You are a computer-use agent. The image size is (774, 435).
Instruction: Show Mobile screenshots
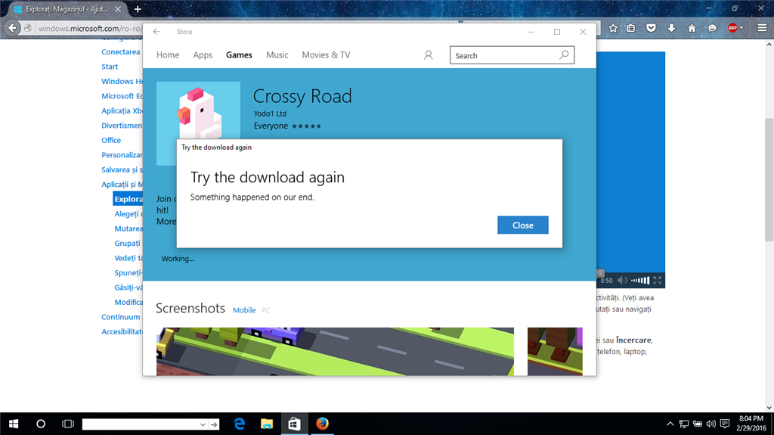(244, 310)
